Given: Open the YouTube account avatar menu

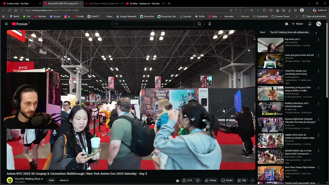Looking at the screenshot, I should pyautogui.click(x=319, y=24).
